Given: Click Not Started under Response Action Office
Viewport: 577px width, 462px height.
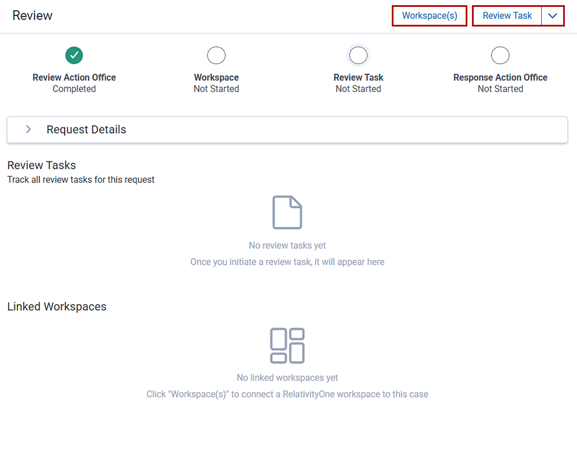Looking at the screenshot, I should point(500,89).
